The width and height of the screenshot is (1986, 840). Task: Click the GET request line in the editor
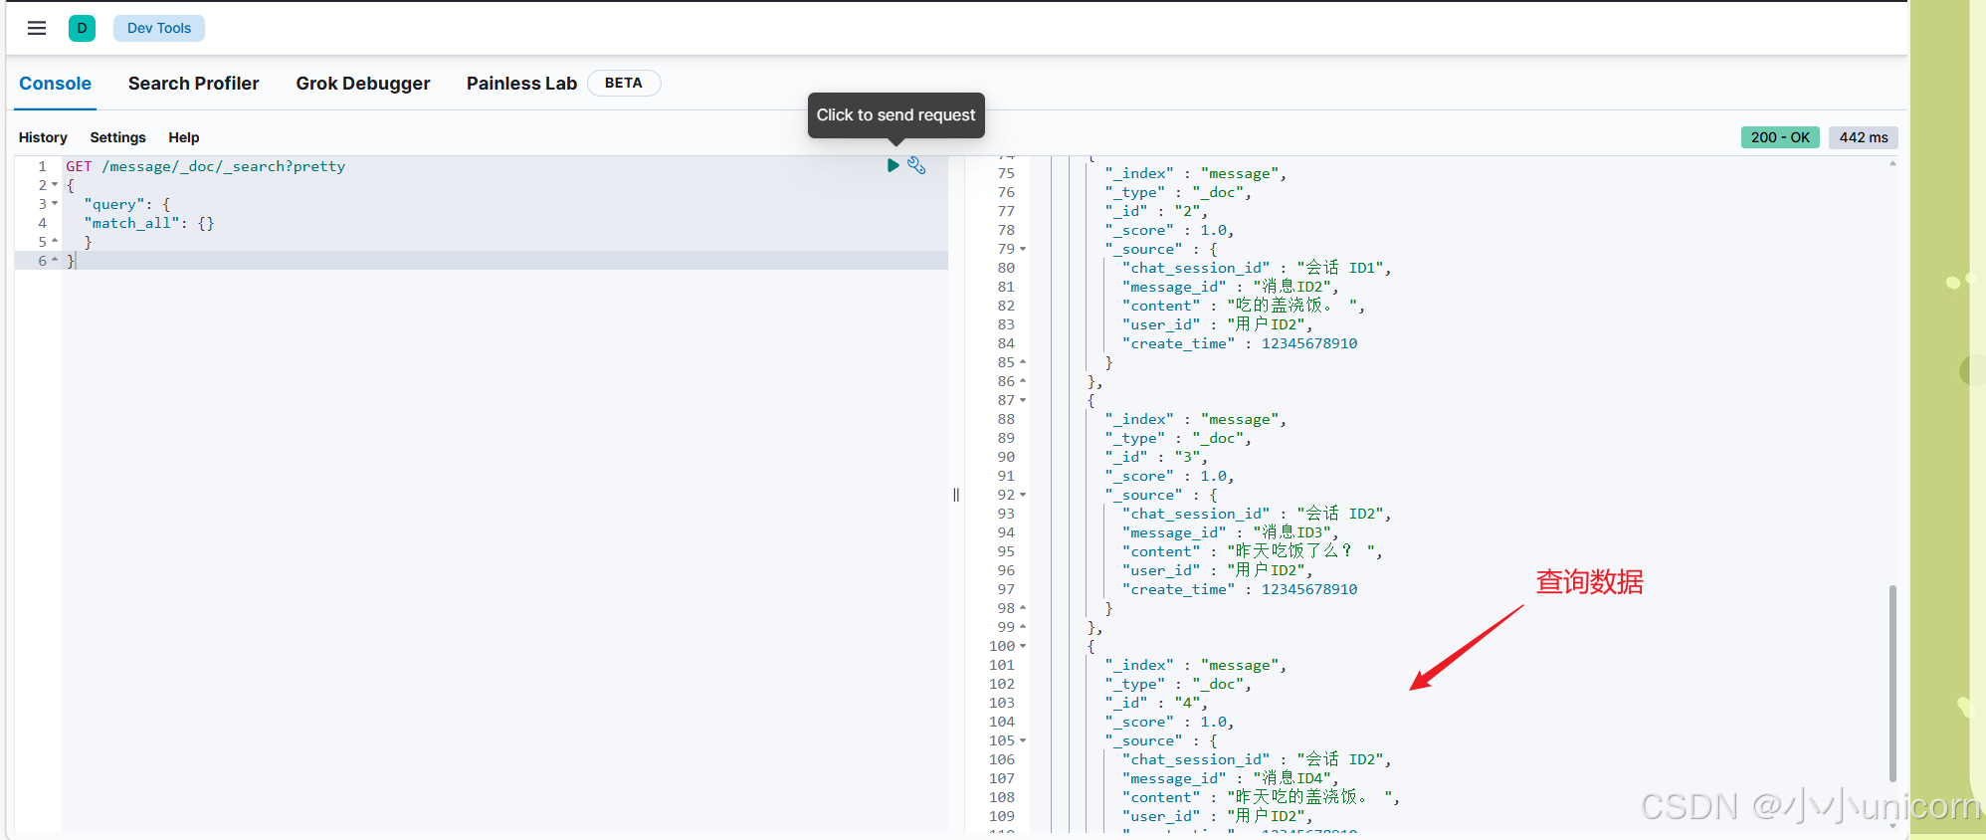206,166
